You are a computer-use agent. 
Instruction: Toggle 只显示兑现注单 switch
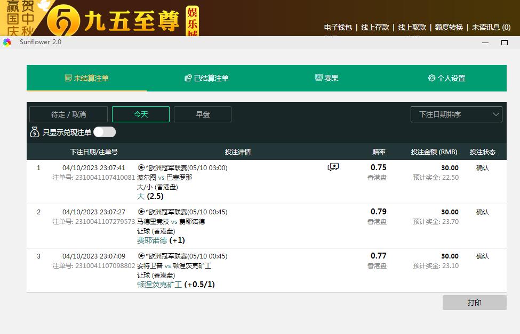[105, 132]
